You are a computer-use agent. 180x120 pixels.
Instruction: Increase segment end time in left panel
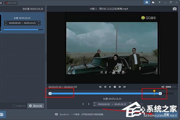[x=39, y=22]
